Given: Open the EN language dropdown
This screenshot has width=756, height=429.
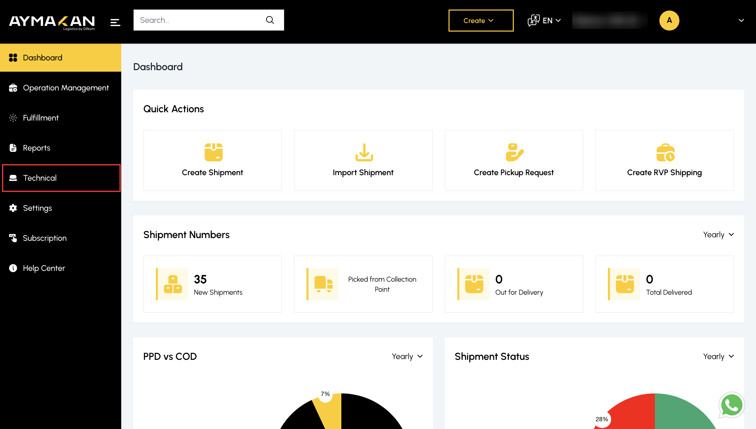Looking at the screenshot, I should pyautogui.click(x=551, y=20).
